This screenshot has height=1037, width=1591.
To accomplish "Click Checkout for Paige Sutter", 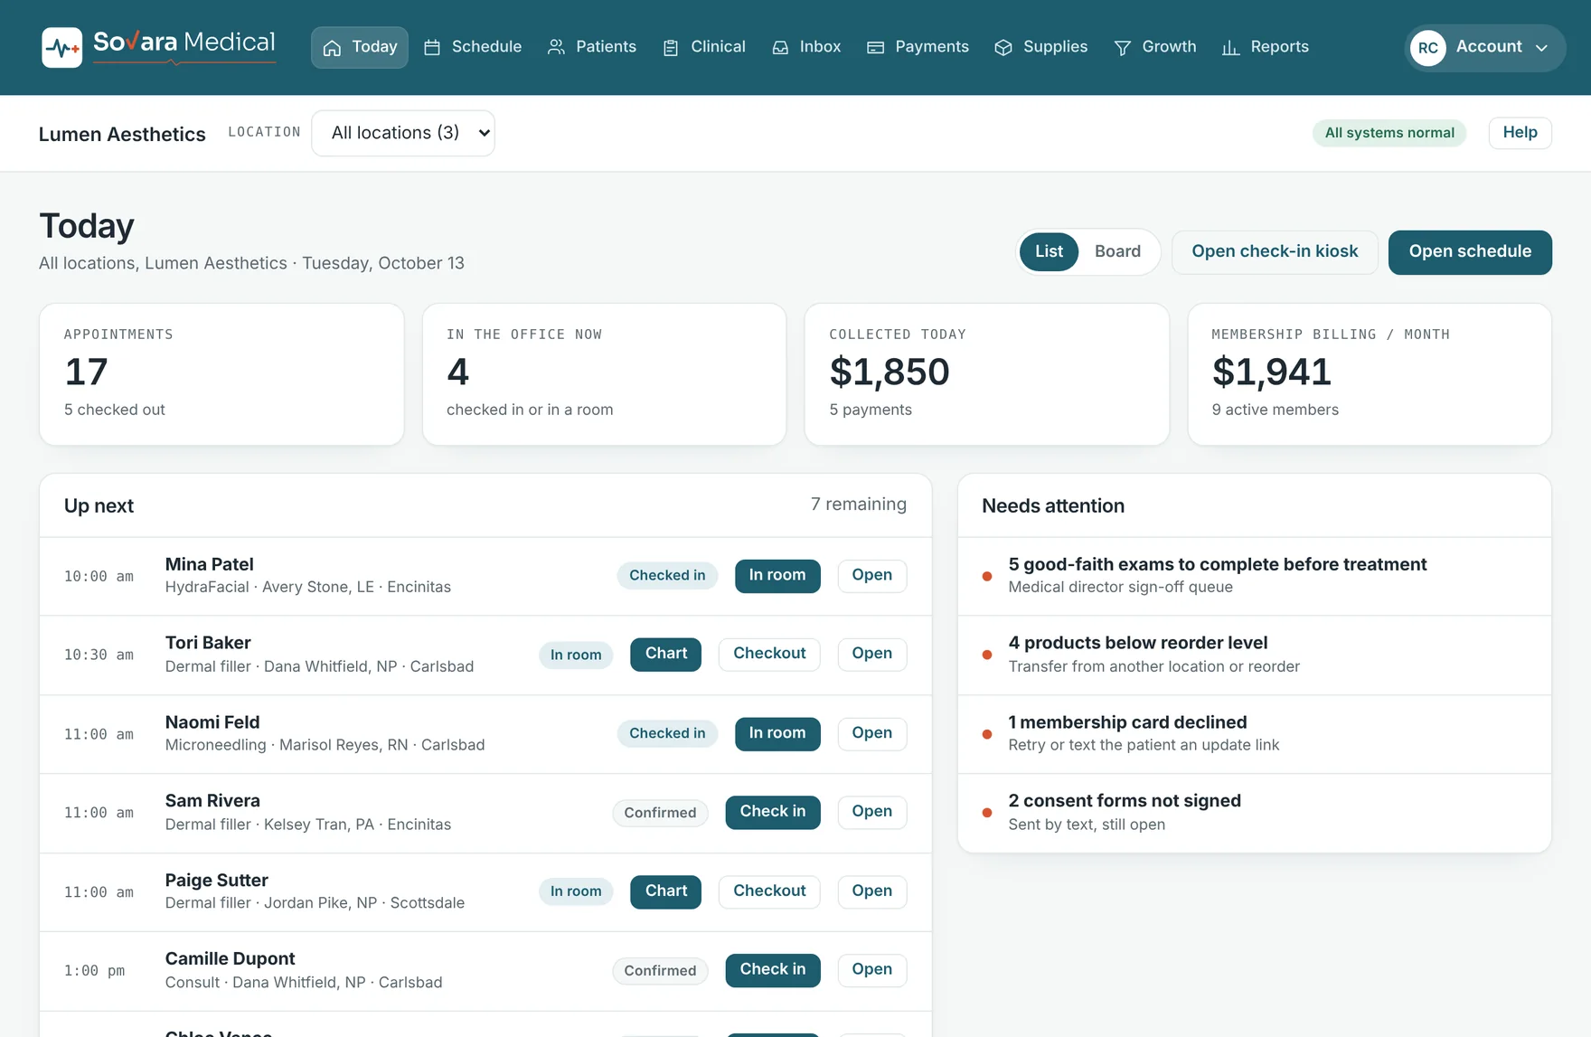I will coord(769,891).
